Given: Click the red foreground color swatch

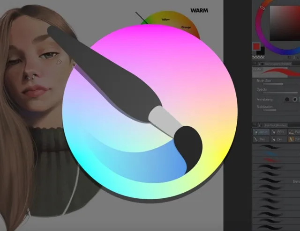Looking at the screenshot, I should [x=256, y=46].
